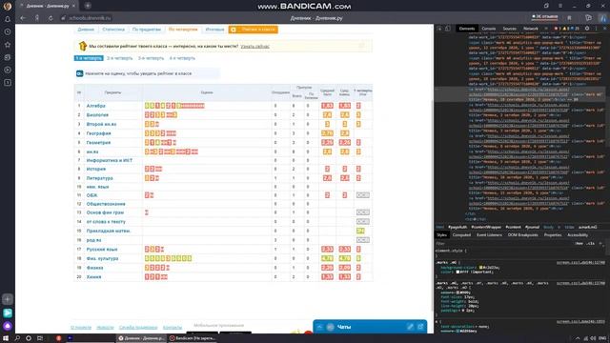Switch to 4-я четверть
This screenshot has width=610, height=343.
[182, 58]
